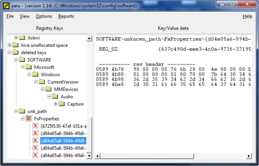Open the Help menu
Screen dimensions: 259x166
[x=247, y=16]
